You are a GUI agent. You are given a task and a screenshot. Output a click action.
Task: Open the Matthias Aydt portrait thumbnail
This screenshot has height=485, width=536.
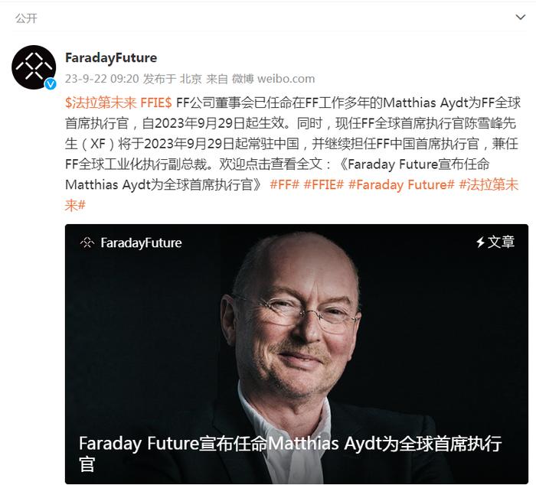point(296,354)
